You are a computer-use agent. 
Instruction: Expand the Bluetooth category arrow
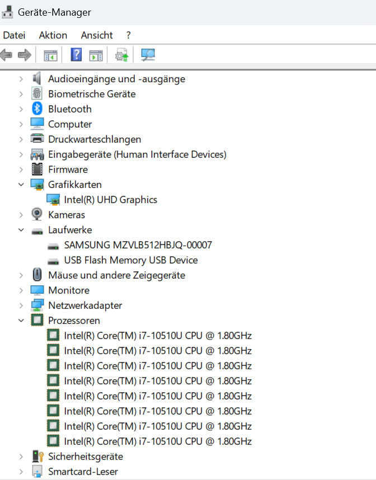click(21, 109)
